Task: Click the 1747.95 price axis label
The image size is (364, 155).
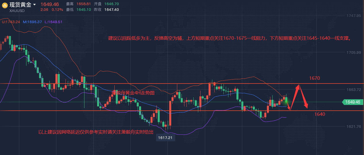Action: 354,16
